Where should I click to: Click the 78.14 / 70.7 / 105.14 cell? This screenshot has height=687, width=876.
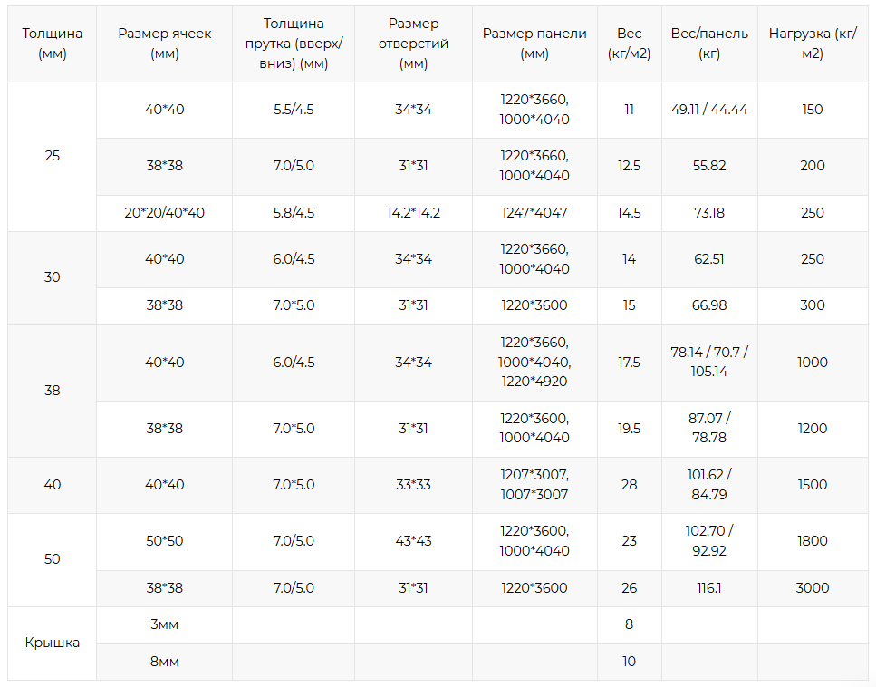(709, 363)
